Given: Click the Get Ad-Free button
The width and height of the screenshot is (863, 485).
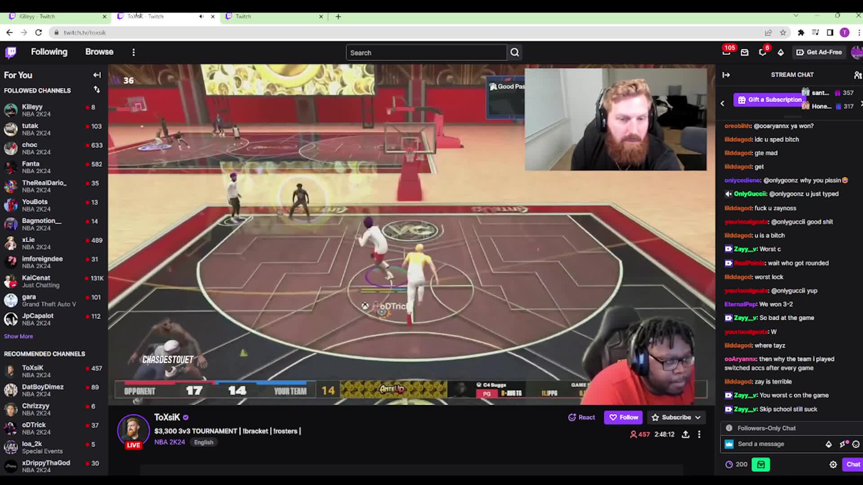Looking at the screenshot, I should pyautogui.click(x=819, y=52).
